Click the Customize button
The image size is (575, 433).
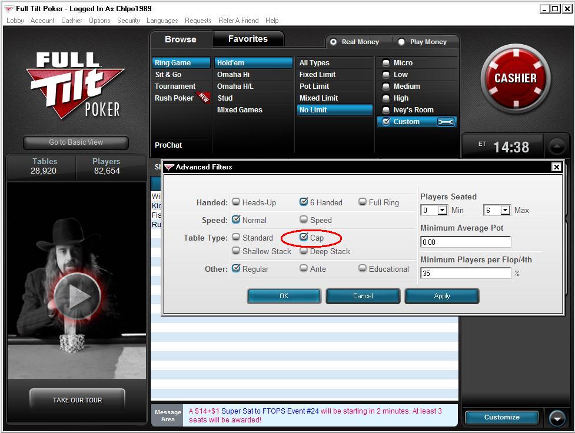501,417
